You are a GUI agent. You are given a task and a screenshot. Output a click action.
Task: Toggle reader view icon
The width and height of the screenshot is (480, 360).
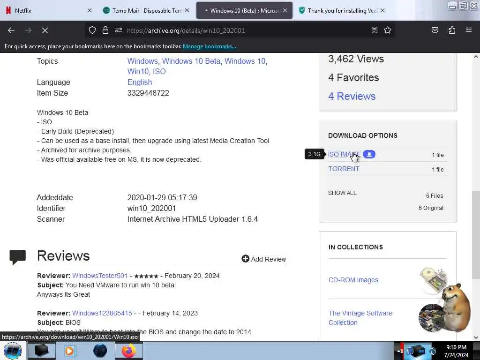(374, 30)
